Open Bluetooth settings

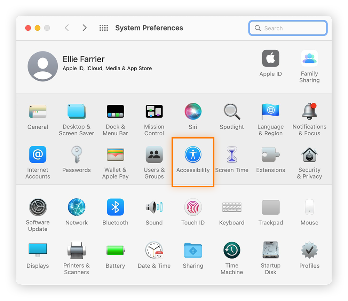coord(115,207)
